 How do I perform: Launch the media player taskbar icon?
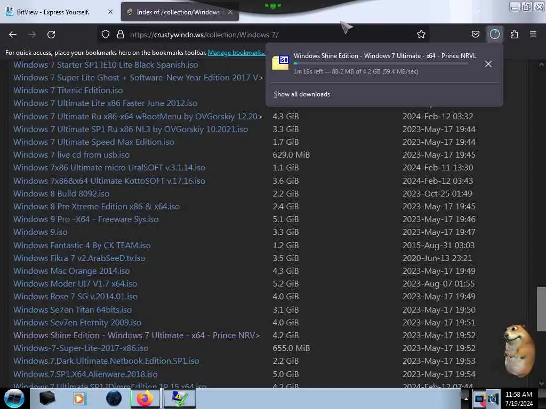(79, 398)
